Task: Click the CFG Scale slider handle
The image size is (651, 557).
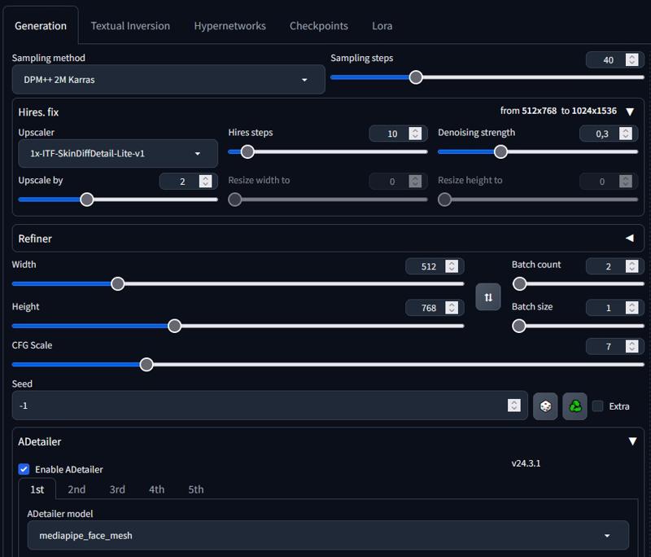Action: (146, 364)
